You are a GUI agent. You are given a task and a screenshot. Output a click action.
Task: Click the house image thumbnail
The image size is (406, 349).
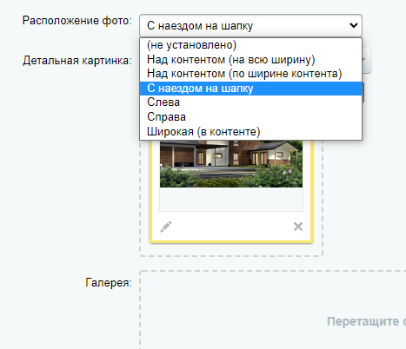coord(231,164)
